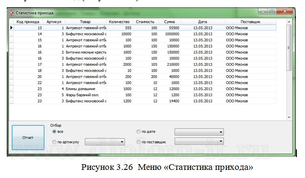The image size is (305, 178).
Task: Select the code cell 22
Action: pos(28,83)
